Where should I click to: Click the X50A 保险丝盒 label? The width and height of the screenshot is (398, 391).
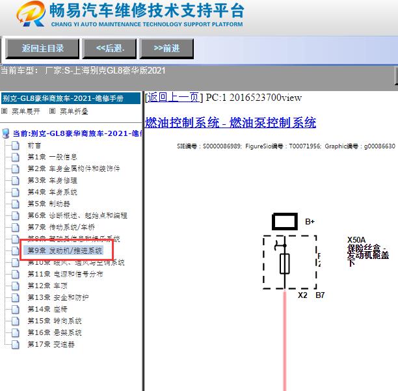368,252
